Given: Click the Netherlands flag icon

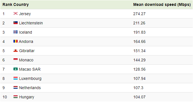Looking at the screenshot, I should (15, 87).
